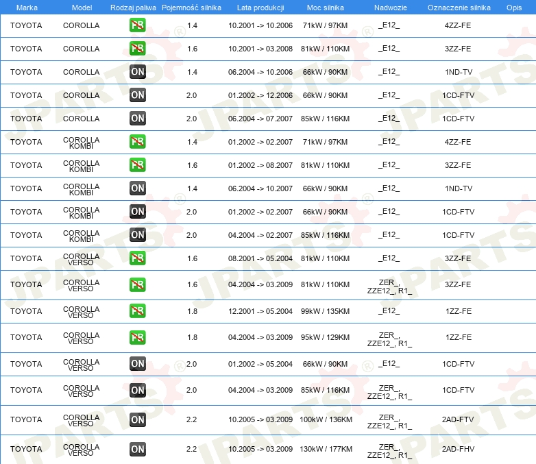536x464 pixels.
Task: Click the ON diesel icon for Corolla 2.0, 06.2004 -> 07.2007
Action: pos(137,119)
